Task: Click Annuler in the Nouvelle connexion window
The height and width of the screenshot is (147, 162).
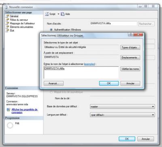Action: click(145, 139)
